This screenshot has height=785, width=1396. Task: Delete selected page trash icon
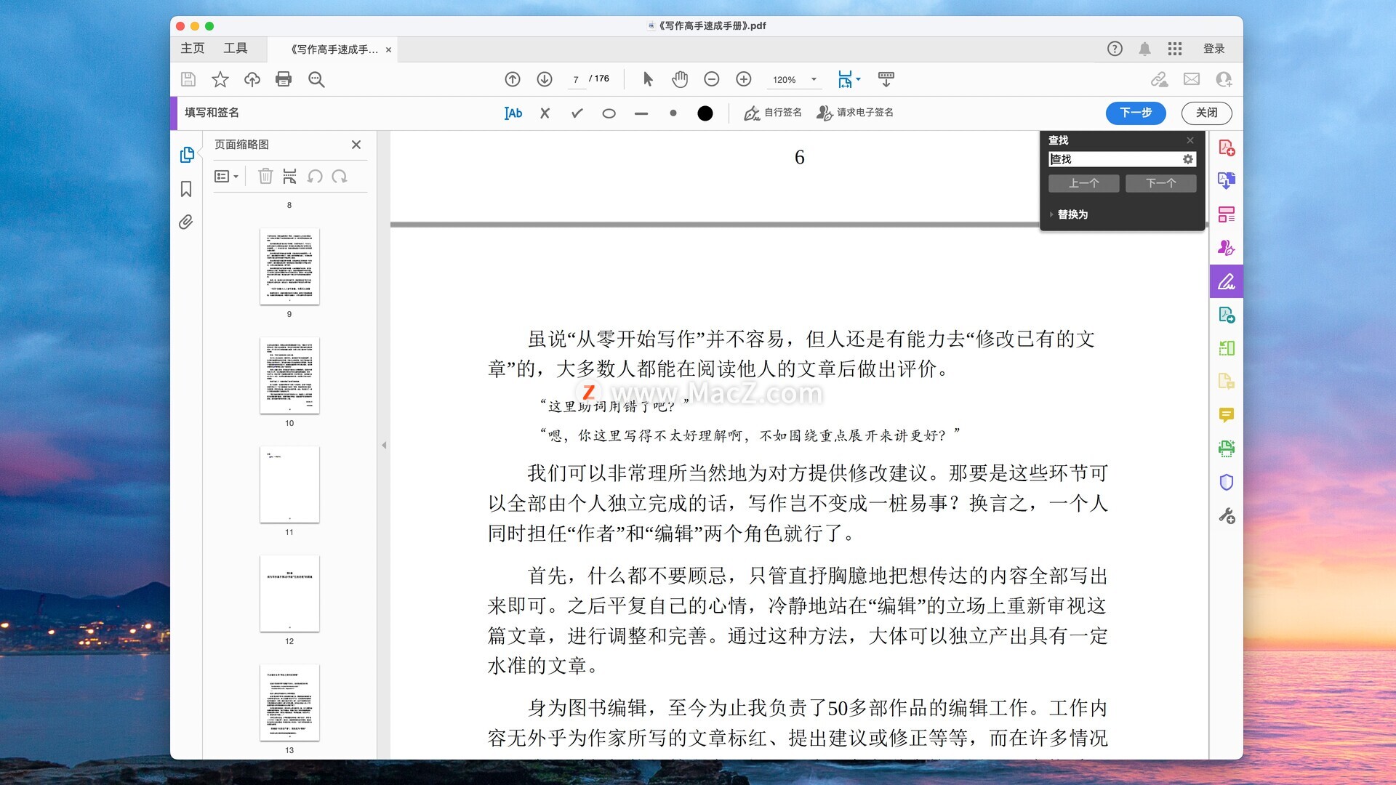[265, 176]
